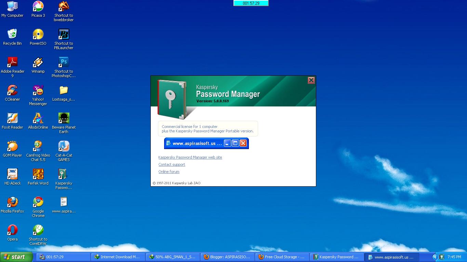Open Cat-A-Cat GAMES shortcut

[64, 151]
